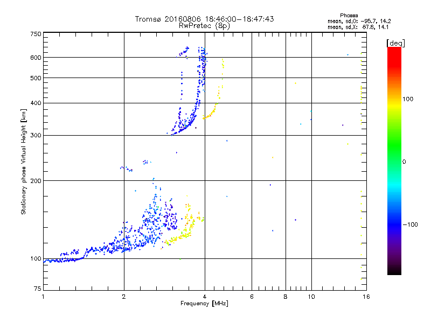Click the 'Phases' heading text
The width and height of the screenshot is (431, 323).
349,16
